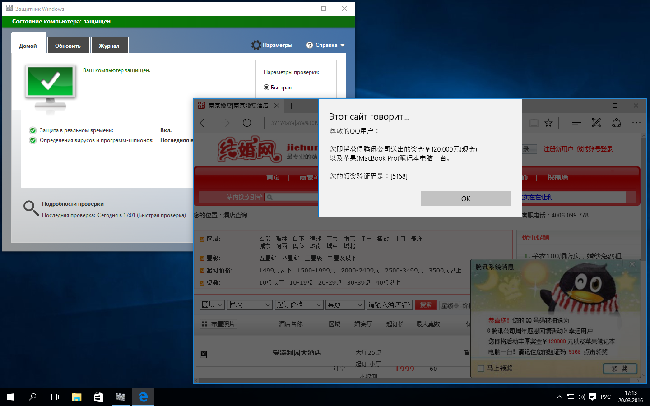Image resolution: width=650 pixels, height=406 pixels.
Task: Click 首页 in the red site menu
Action: point(273,178)
